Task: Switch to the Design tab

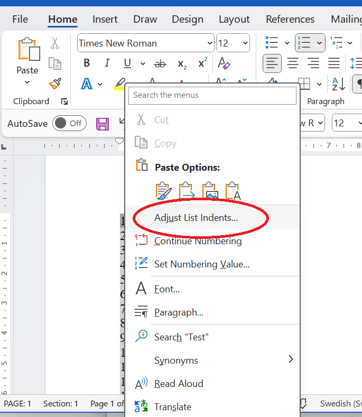Action: pos(188,20)
